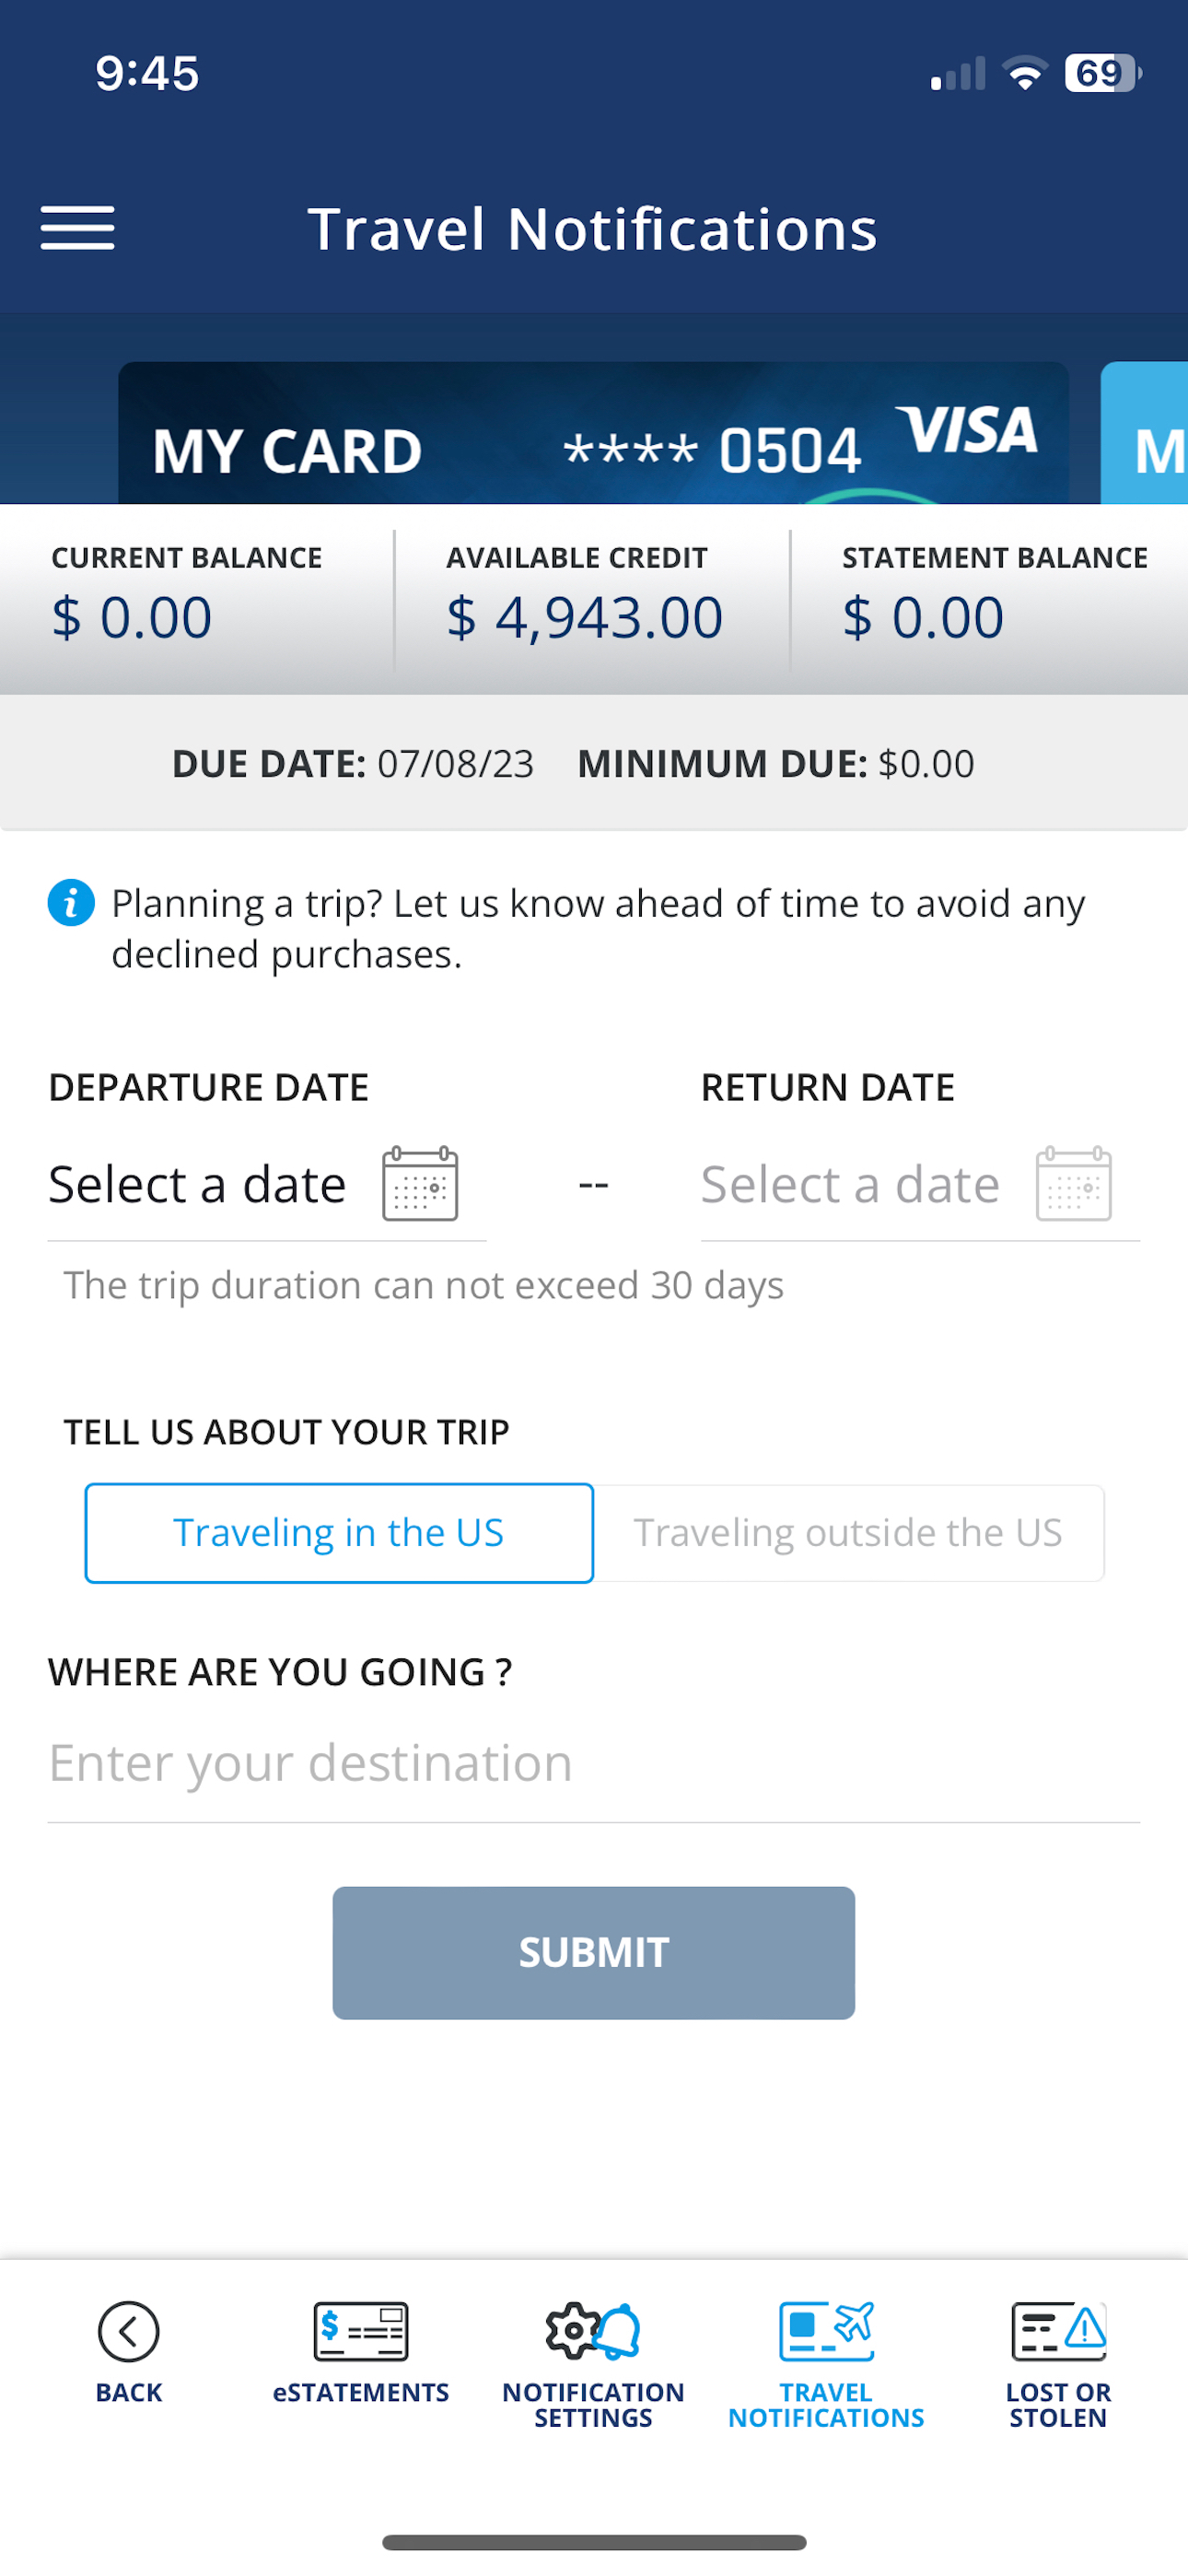Tap the Enter your destination field
Screen dimensions: 1188x2576
pos(593,1763)
